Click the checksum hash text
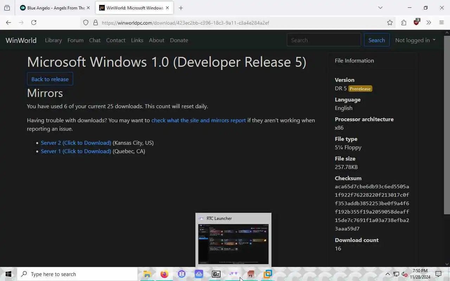The image size is (450, 281). 372,208
